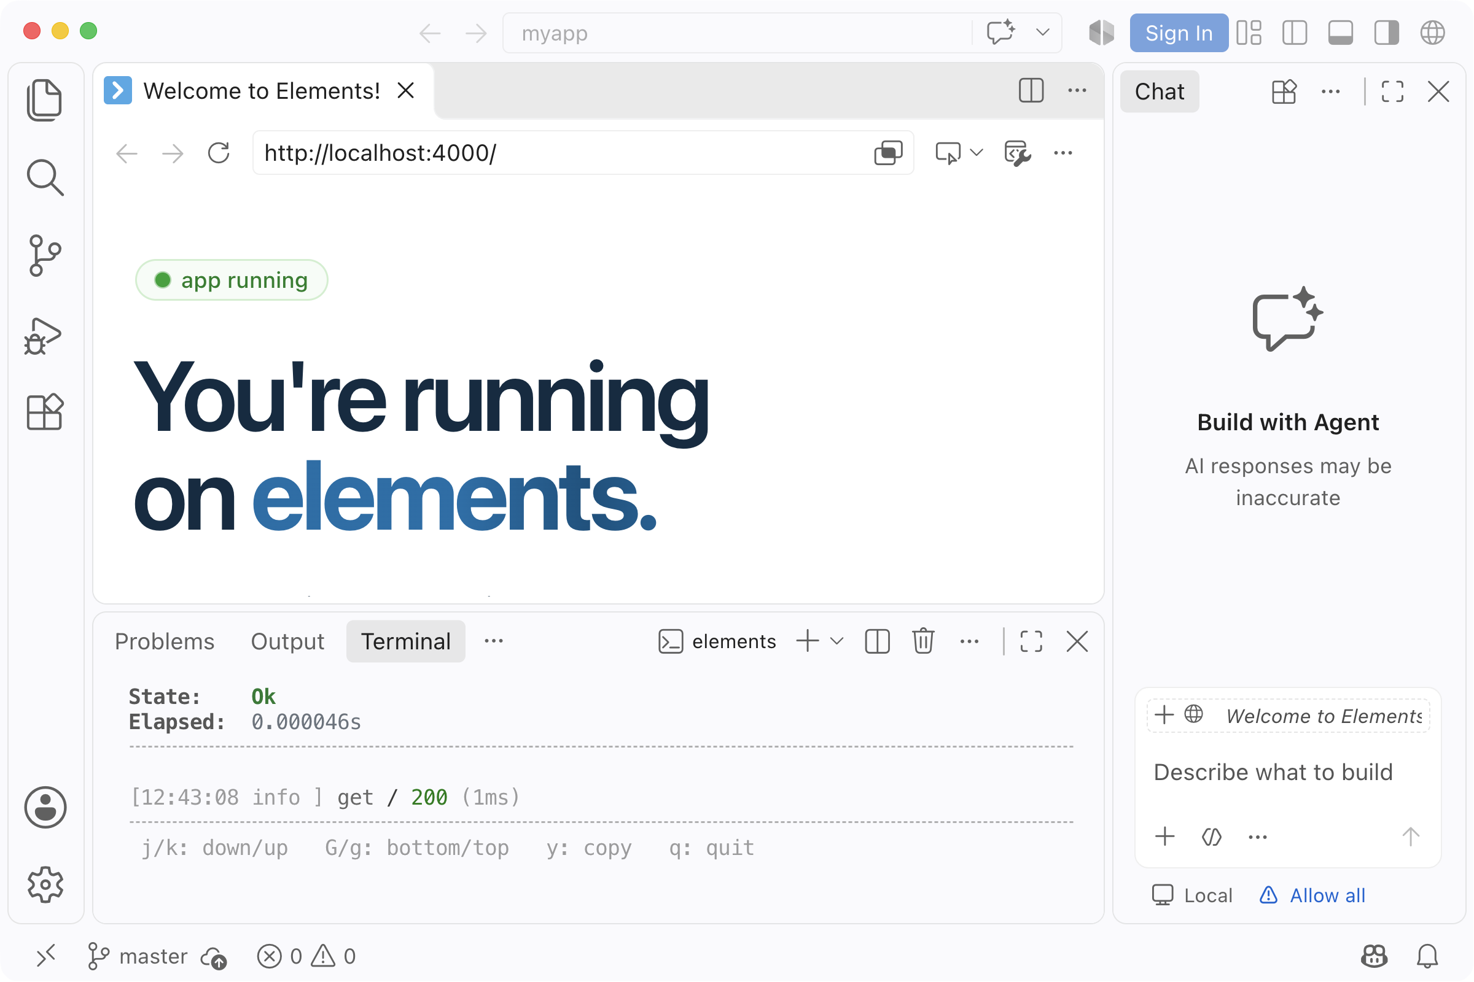Screen dimensions: 1474x982
Task: Open the remote window indicator
Action: (45, 956)
